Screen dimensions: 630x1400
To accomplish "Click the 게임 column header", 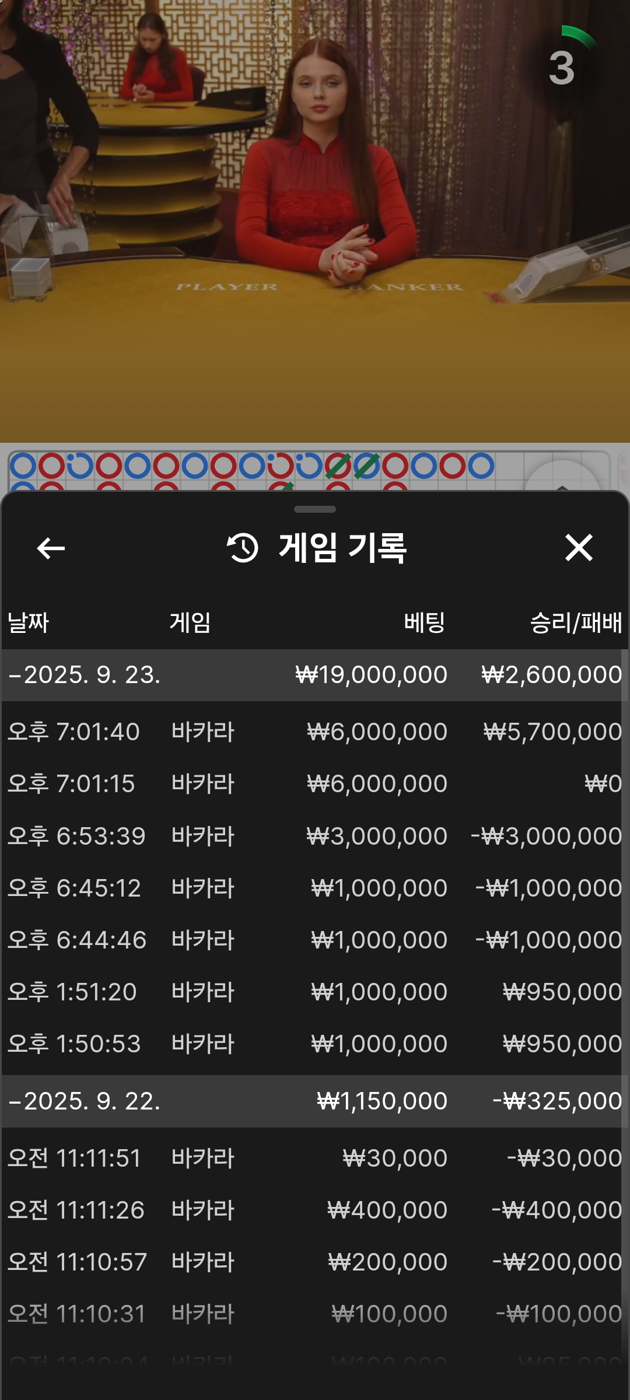I will pyautogui.click(x=190, y=622).
